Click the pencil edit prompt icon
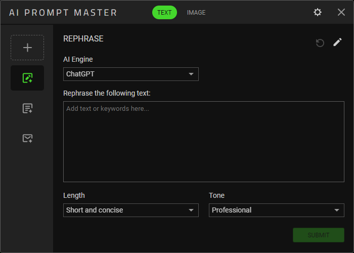Image resolution: width=354 pixels, height=253 pixels. [337, 43]
